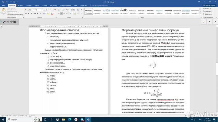Click sort icon in paragraph group
The height and width of the screenshot is (122, 218).
[78, 10]
